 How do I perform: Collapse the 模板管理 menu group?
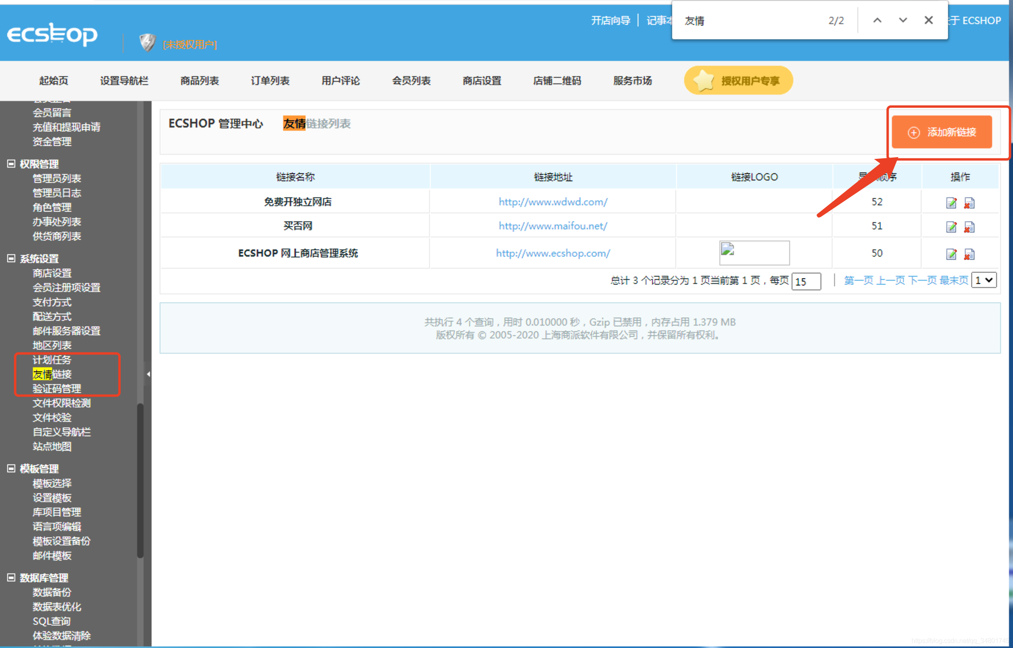[11, 468]
